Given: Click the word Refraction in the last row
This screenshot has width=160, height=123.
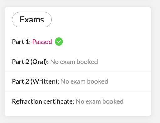Looking at the screenshot, I should (27, 101).
